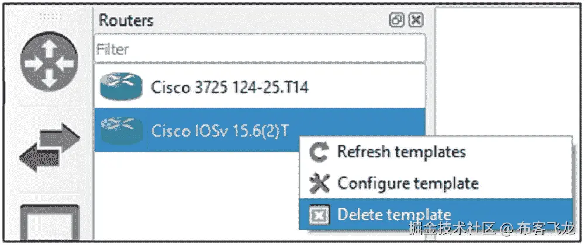Open the Browse Switches device category

tap(49, 148)
